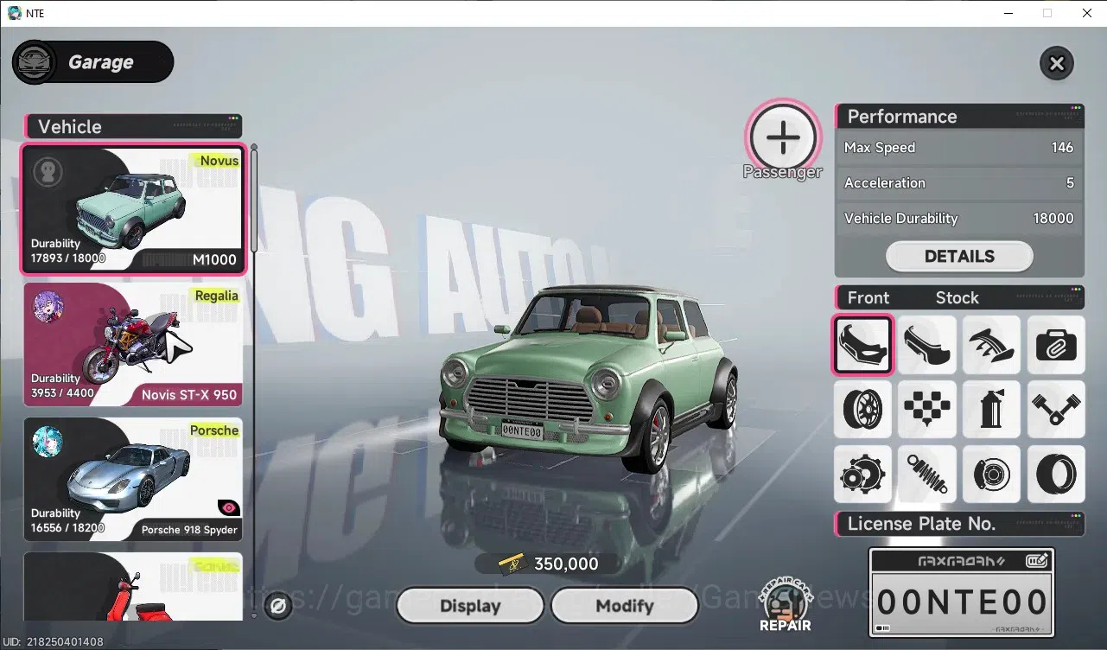Minimize the NTE window
Screen dimensions: 1107x650
(1008, 13)
